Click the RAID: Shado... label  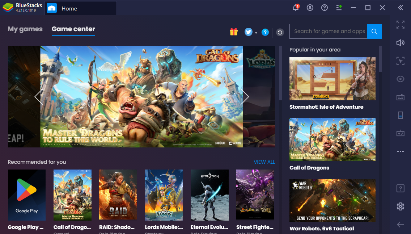point(116,227)
